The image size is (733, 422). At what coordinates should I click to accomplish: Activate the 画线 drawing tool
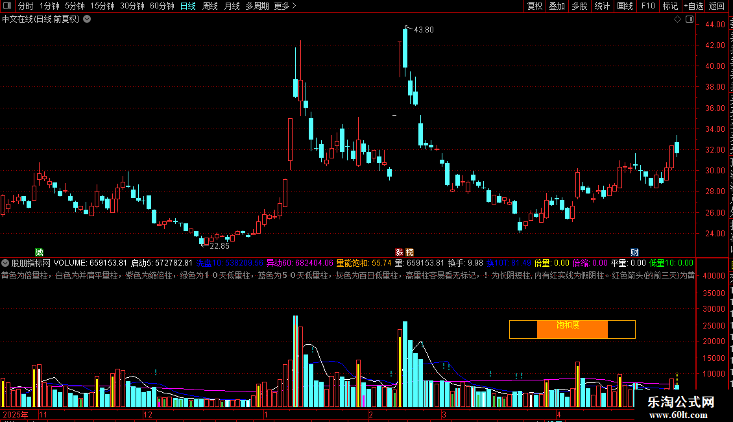tap(625, 6)
